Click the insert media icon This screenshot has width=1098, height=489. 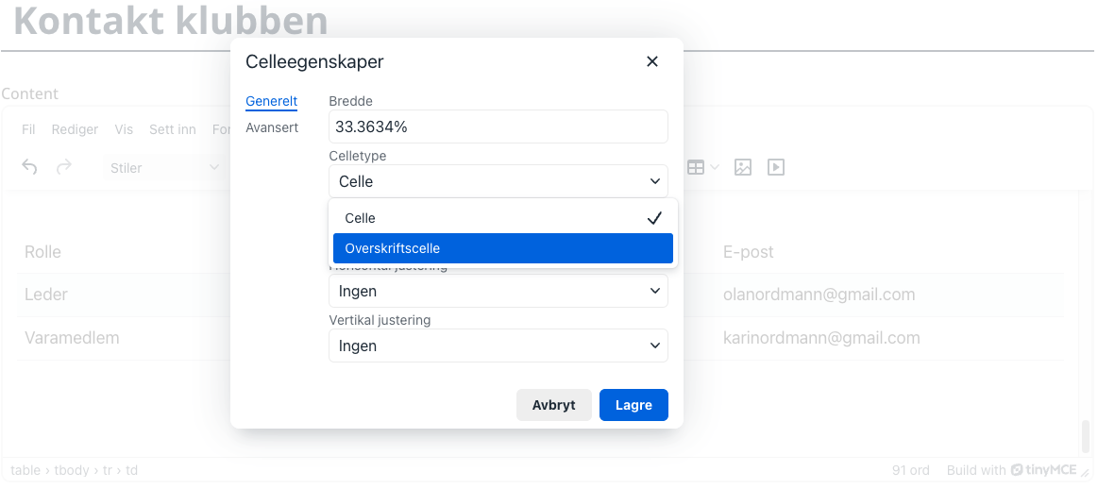click(776, 167)
